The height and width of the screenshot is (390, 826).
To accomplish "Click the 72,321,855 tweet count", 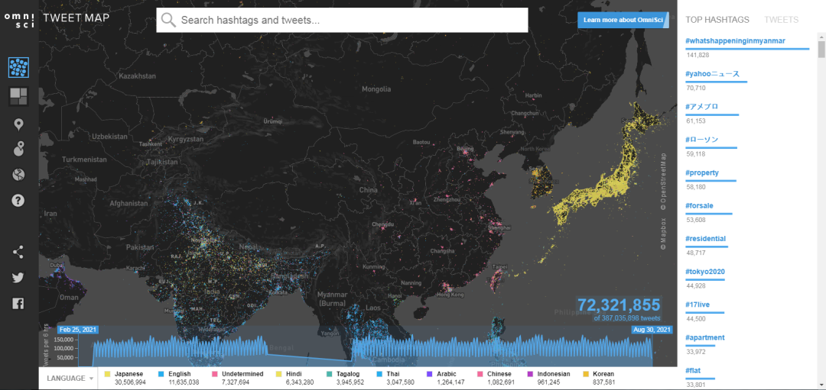I will tap(619, 305).
